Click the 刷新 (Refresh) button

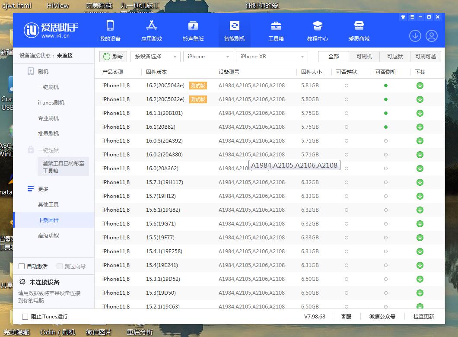click(x=113, y=56)
